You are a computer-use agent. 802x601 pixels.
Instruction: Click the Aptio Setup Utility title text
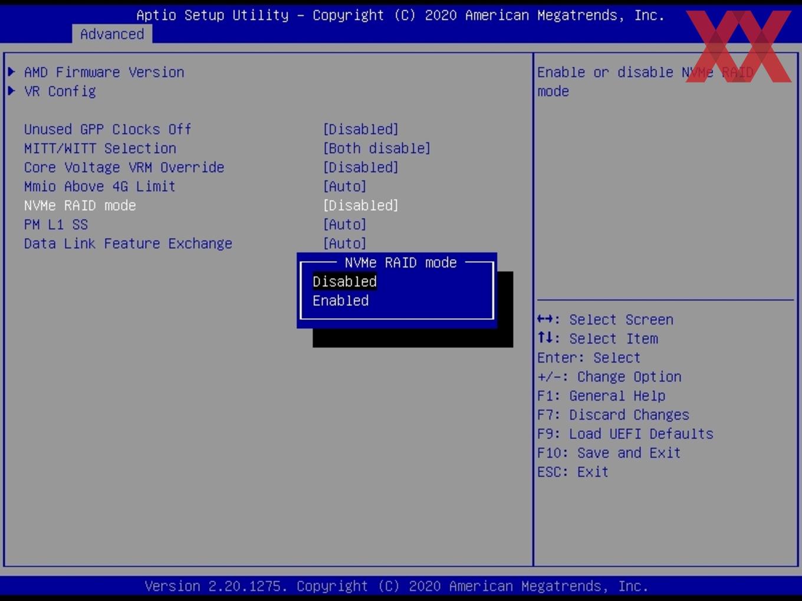pyautogui.click(x=400, y=15)
